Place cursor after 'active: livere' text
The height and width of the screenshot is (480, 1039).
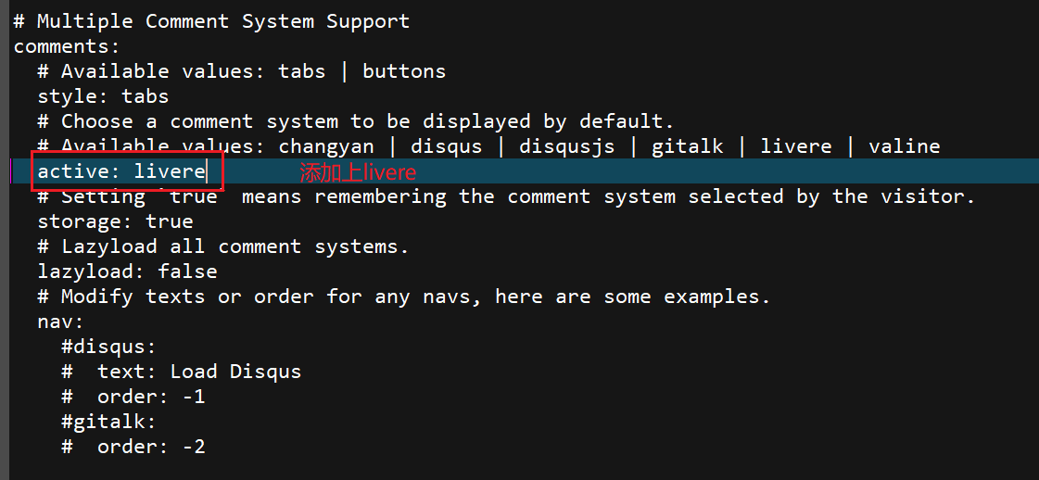[207, 171]
